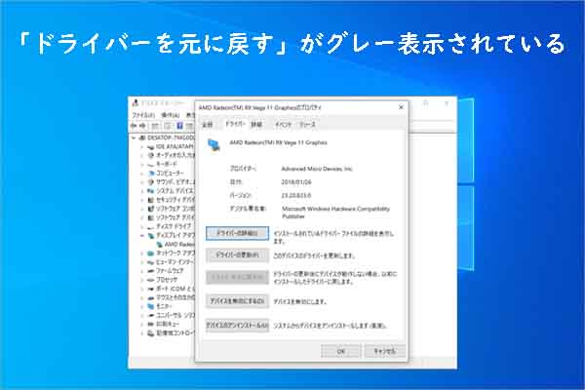Viewport: 585px width, 390px height.
Task: Click the Back arrow in Device Manager toolbar
Action: click(134, 126)
